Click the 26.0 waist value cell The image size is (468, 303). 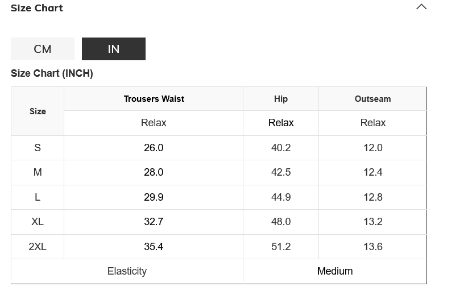click(x=154, y=148)
